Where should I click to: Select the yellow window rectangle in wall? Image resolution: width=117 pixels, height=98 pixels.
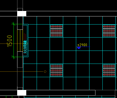coord(20,40)
